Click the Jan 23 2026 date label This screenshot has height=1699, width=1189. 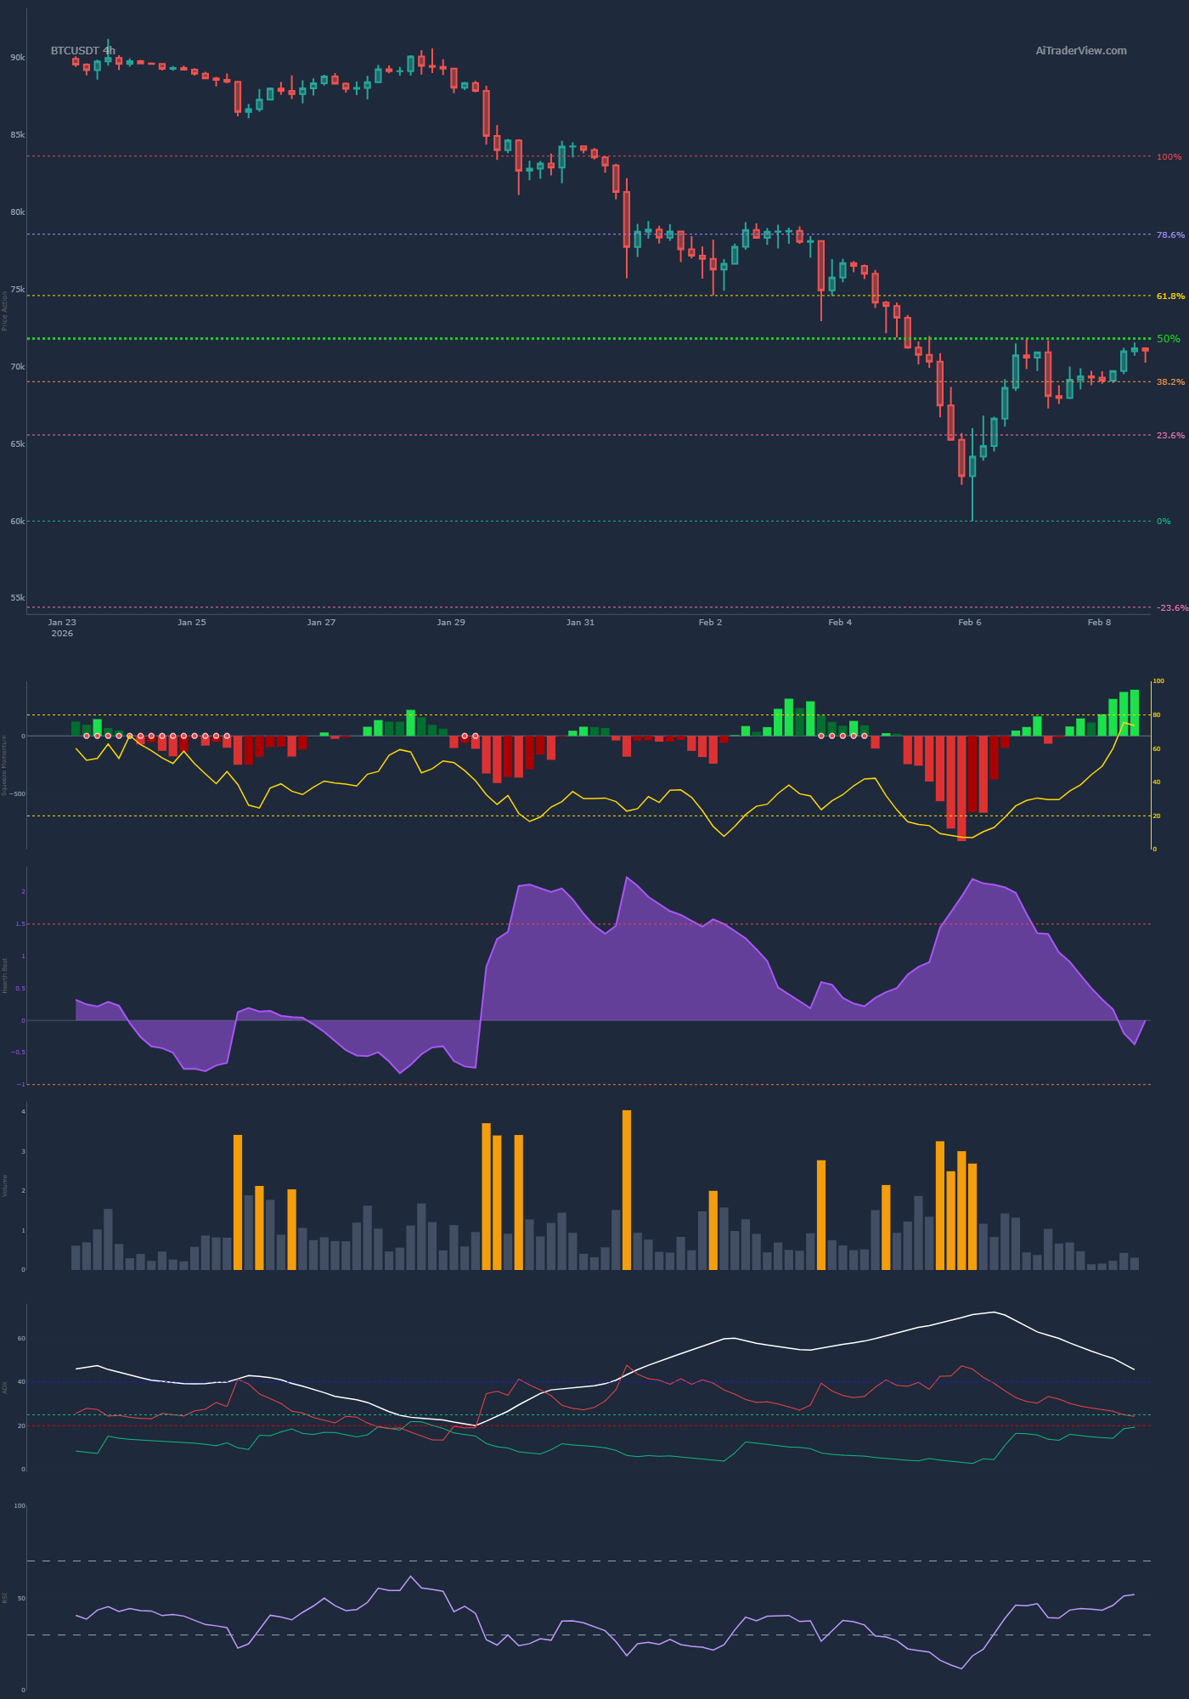pos(62,628)
